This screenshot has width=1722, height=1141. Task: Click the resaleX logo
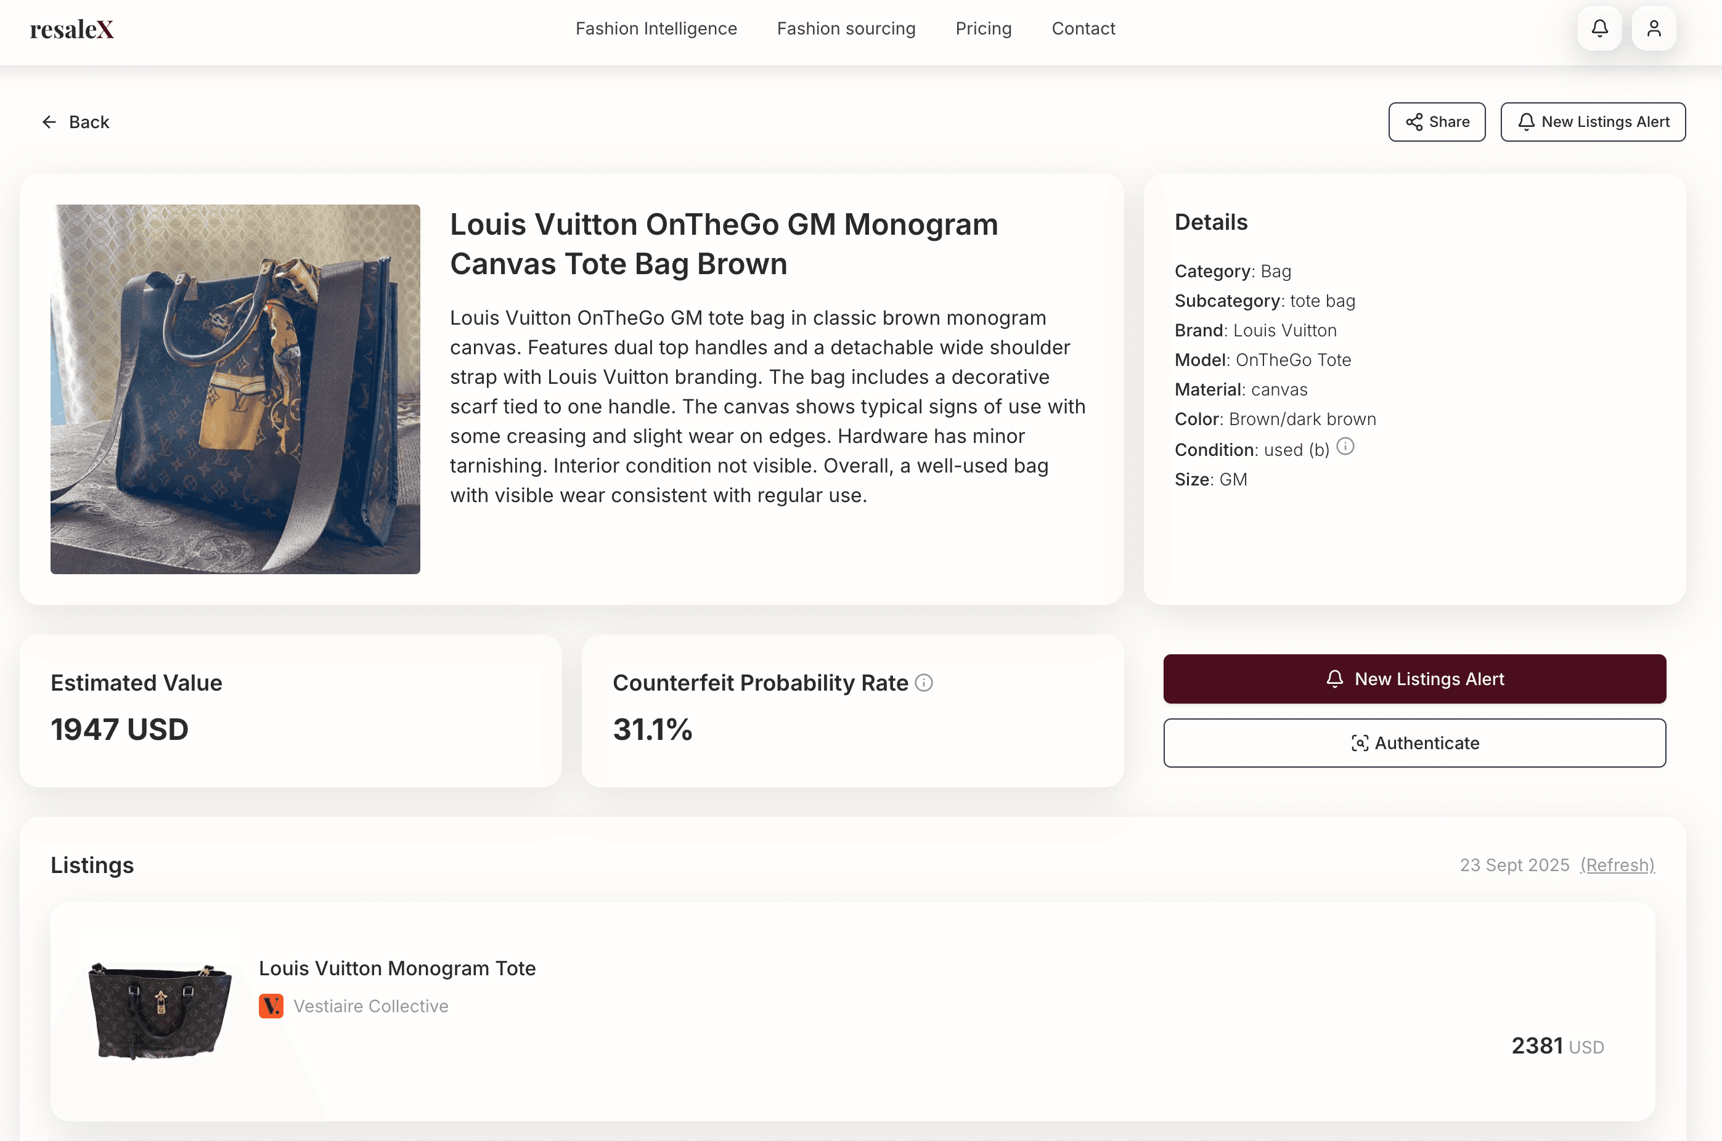[x=71, y=28]
